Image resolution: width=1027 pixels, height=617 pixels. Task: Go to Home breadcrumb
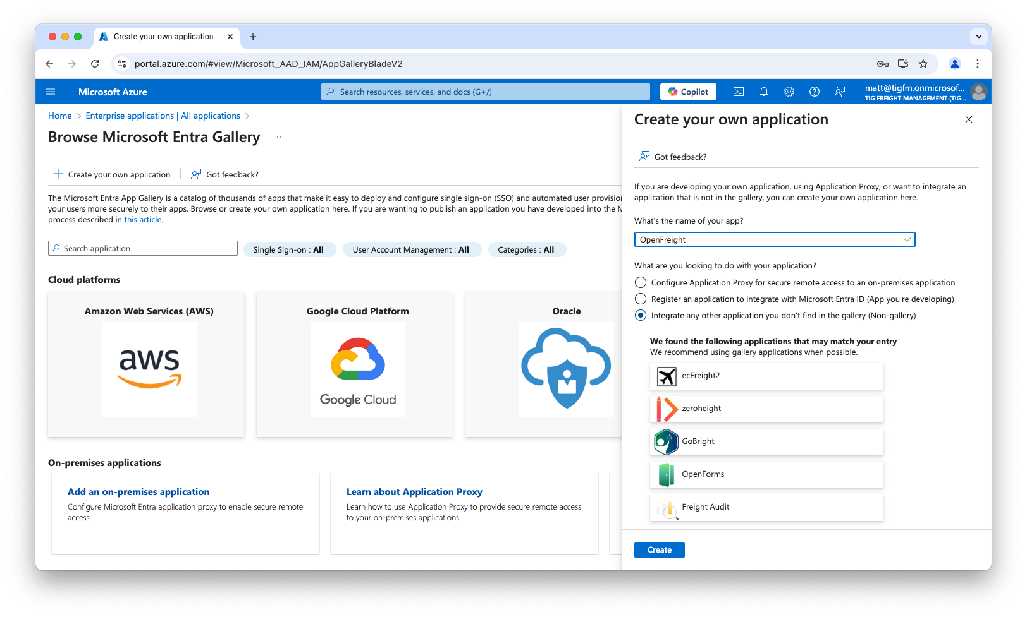tap(60, 116)
